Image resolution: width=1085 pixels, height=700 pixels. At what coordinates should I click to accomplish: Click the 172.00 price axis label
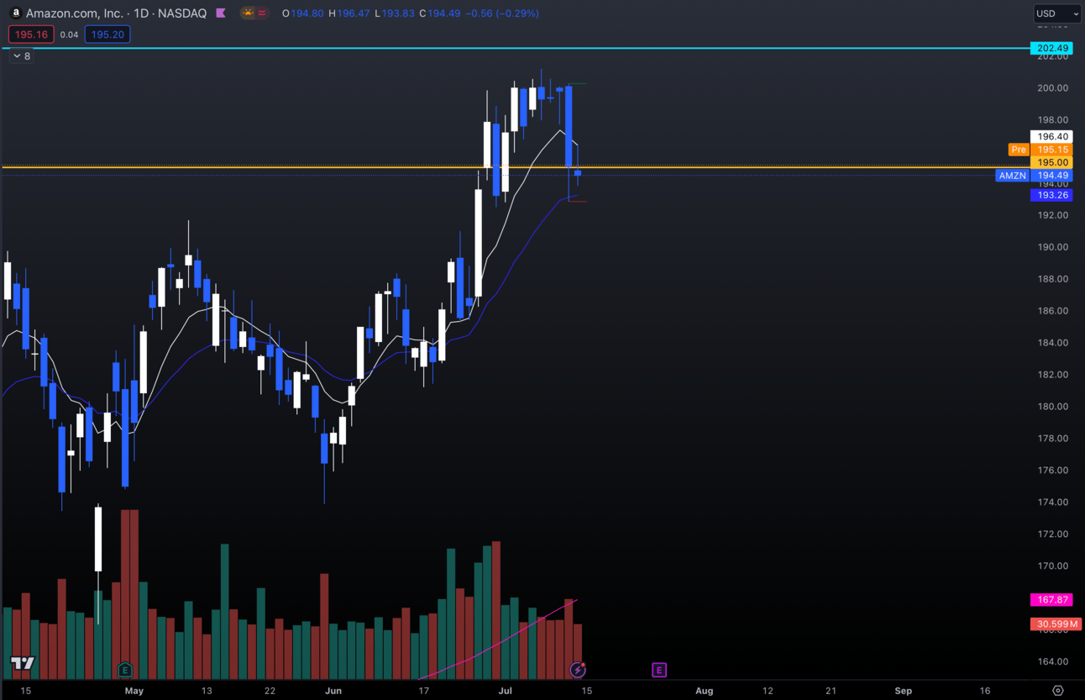coord(1052,534)
